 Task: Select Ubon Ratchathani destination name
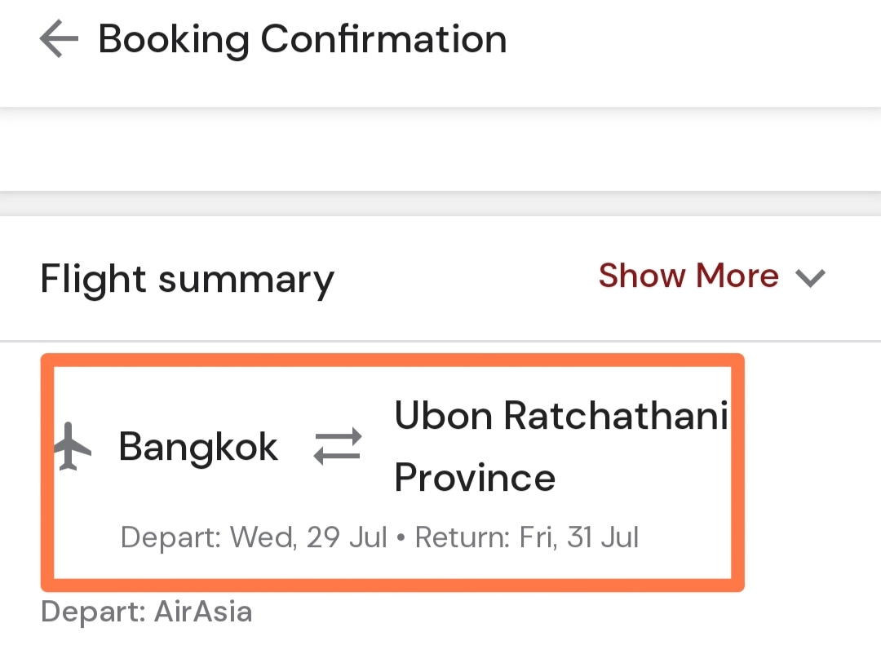point(561,416)
